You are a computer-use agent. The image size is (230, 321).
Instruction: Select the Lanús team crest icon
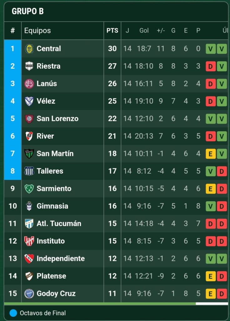(x=29, y=84)
